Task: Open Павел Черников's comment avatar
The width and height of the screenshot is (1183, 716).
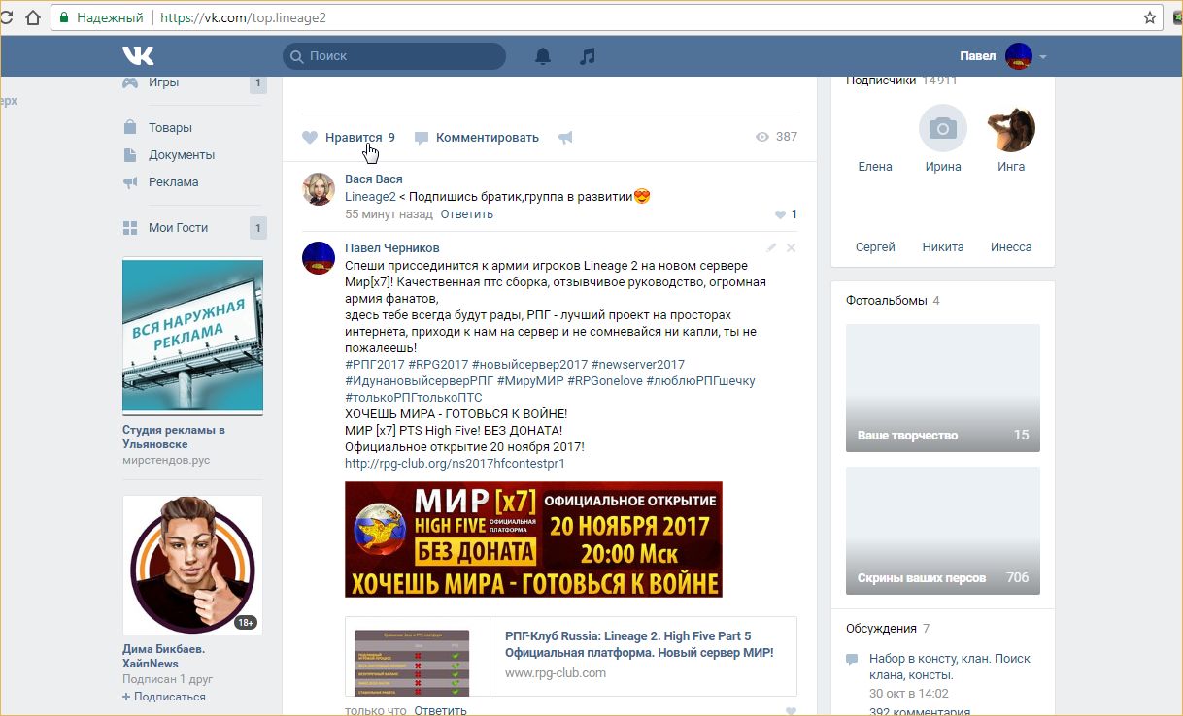Action: [x=319, y=258]
